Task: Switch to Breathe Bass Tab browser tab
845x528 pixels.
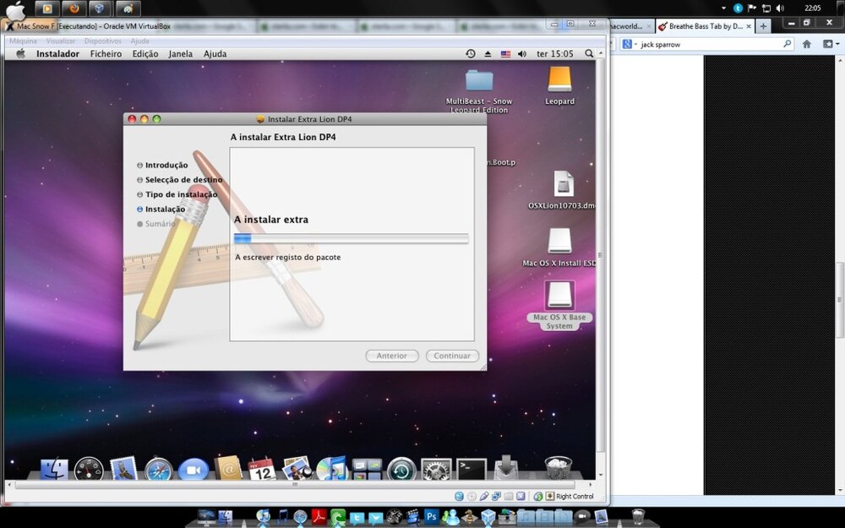Action: point(700,26)
